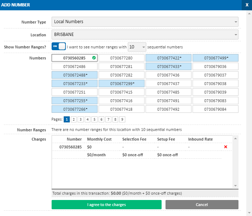Select number 0730672486
This screenshot has width=252, height=216.
(x=74, y=67)
